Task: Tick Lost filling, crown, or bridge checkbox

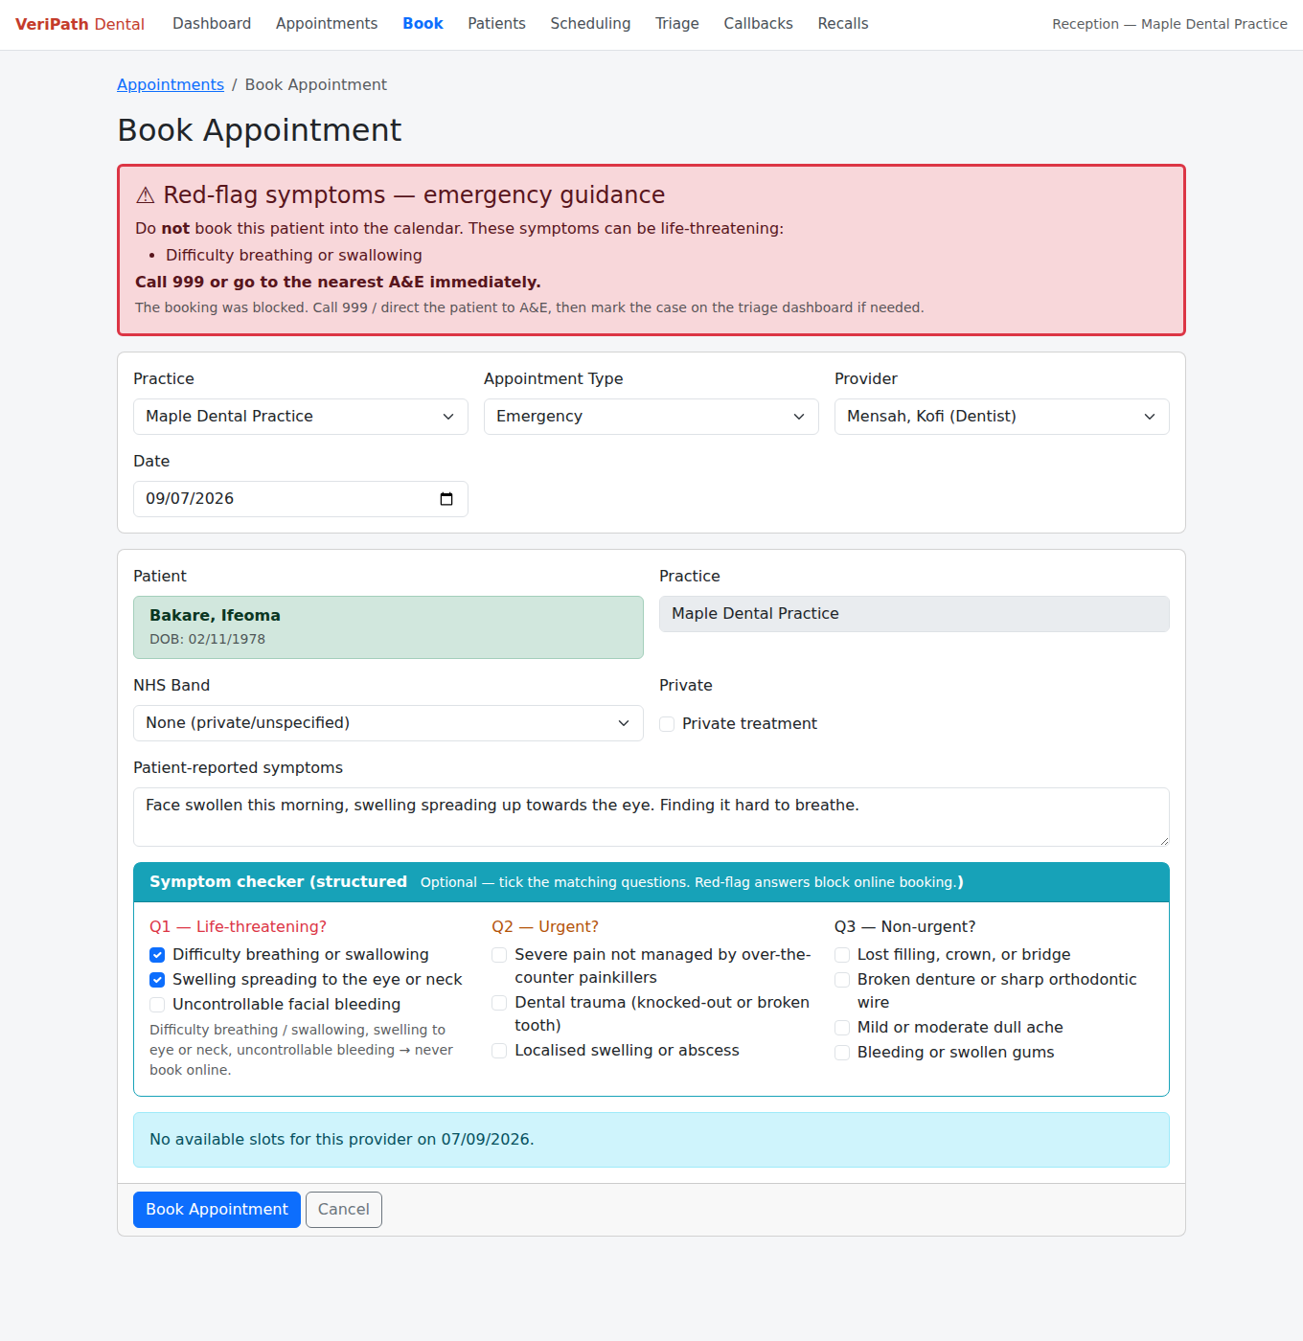Action: [842, 955]
